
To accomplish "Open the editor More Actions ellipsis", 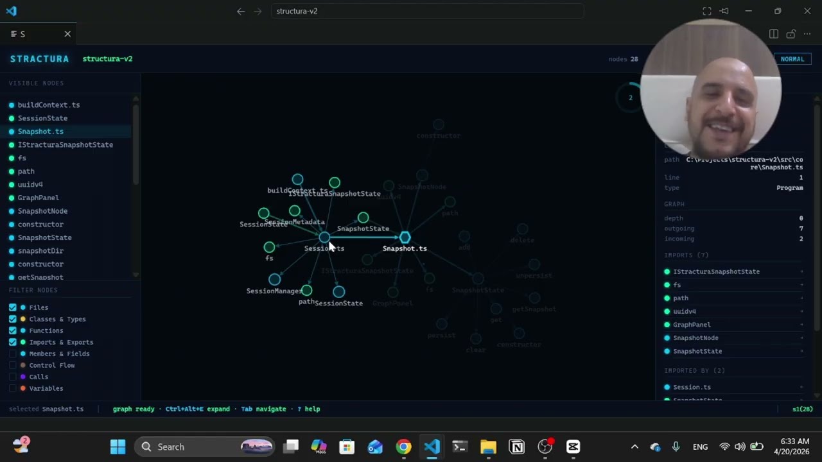I will pyautogui.click(x=807, y=34).
